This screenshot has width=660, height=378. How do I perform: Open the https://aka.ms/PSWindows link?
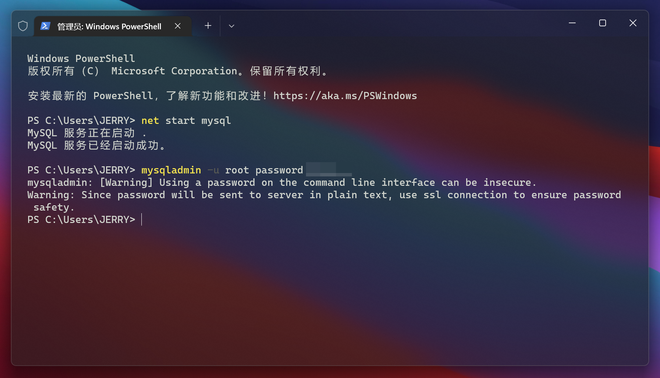345,96
